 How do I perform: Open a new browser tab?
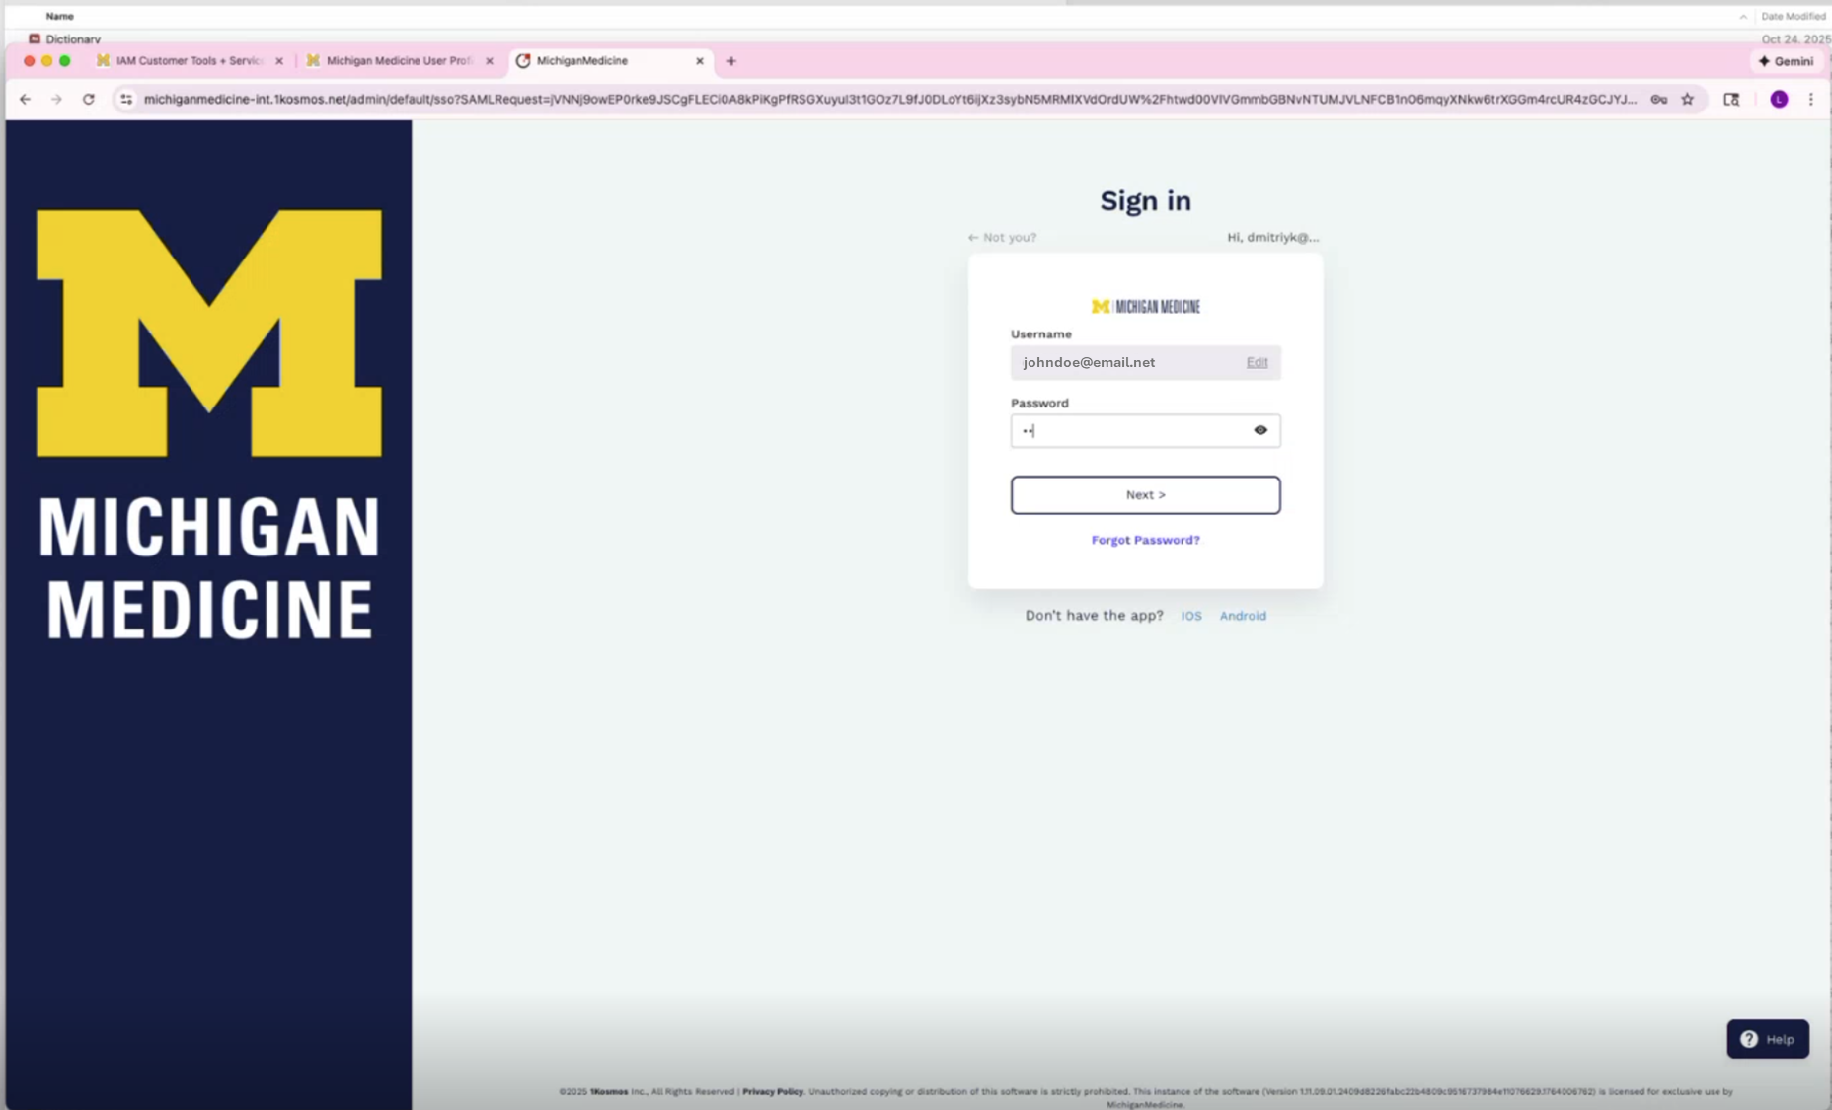[x=731, y=61]
